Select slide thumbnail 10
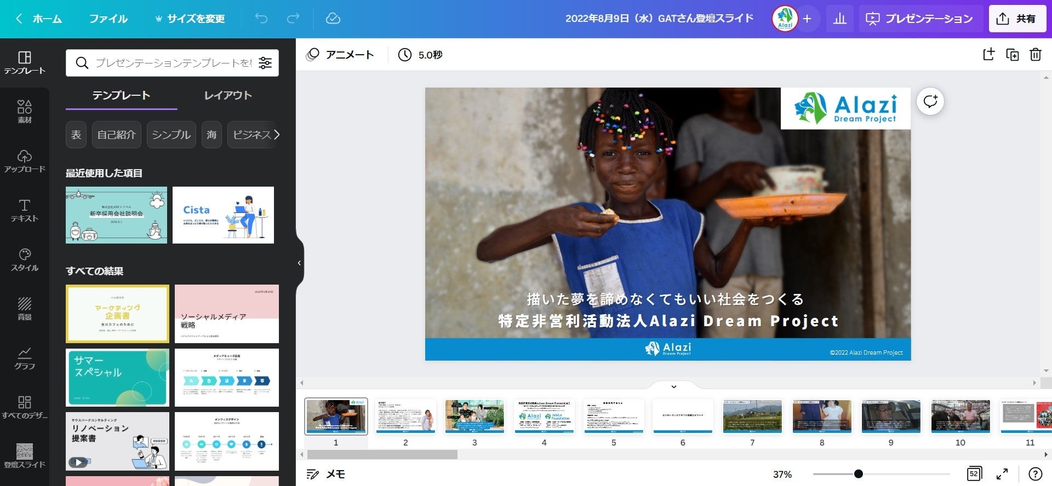The height and width of the screenshot is (486, 1052). click(960, 416)
